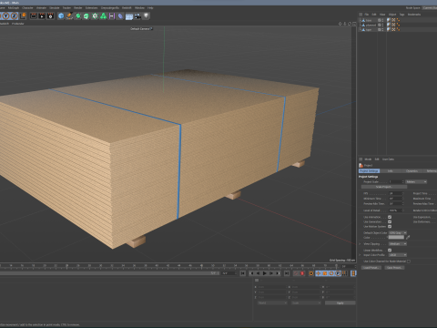Open Render Settings clapperboard gear icon
The height and width of the screenshot is (328, 437).
tap(50, 15)
